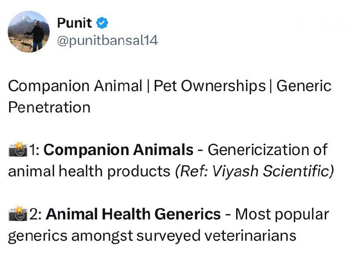This screenshot has height=253, width=364.
Task: Click the camera emoji before "1:"
Action: pyautogui.click(x=18, y=150)
